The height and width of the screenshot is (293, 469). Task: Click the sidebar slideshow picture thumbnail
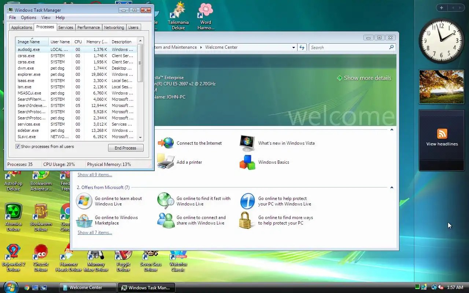point(442,87)
